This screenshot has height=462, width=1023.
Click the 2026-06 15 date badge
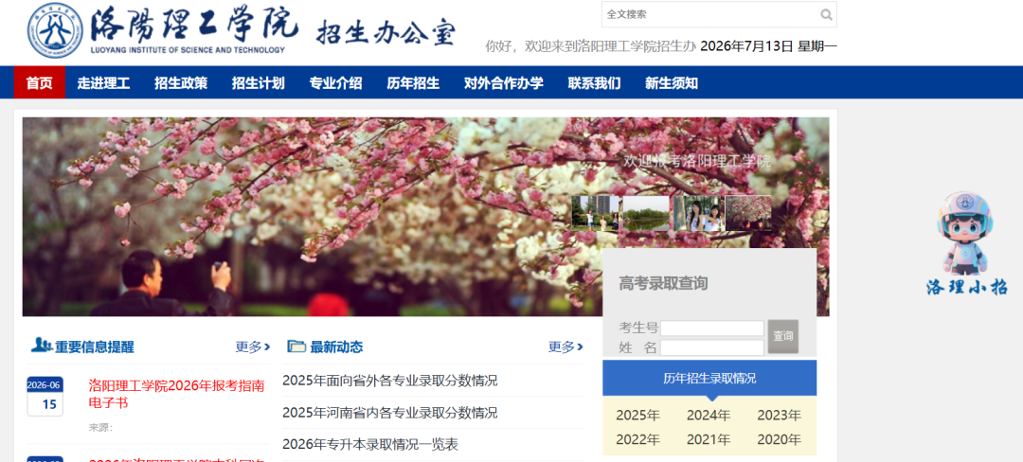45,396
